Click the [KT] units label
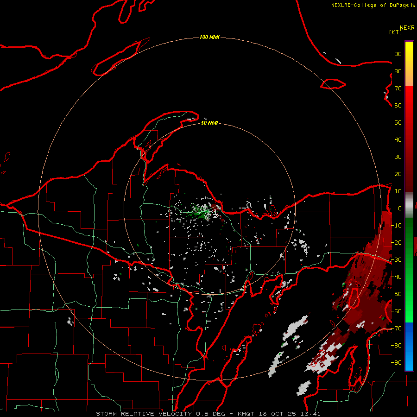This screenshot has height=417, width=417. tap(396, 32)
